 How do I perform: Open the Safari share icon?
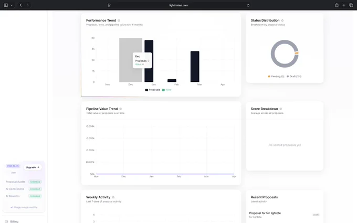[337, 5]
